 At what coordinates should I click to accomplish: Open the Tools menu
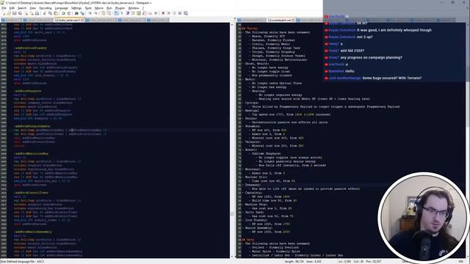coord(88,8)
